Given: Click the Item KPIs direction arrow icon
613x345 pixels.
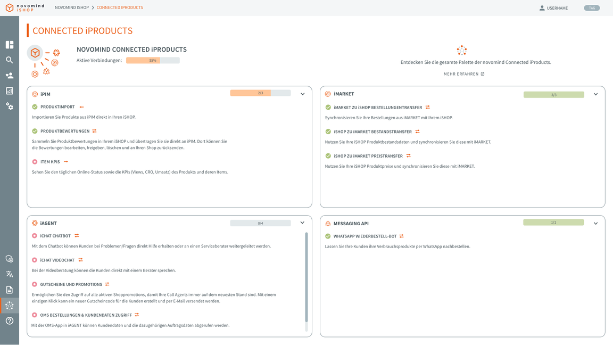Looking at the screenshot, I should click(65, 161).
